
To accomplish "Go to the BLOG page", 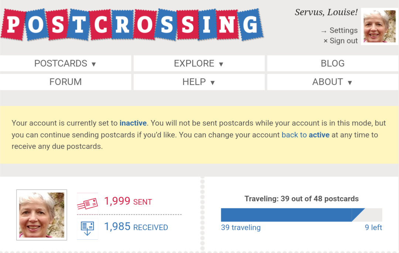I will pos(332,63).
